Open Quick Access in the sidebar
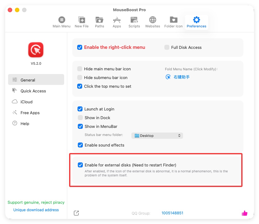The width and height of the screenshot is (259, 224). 36,91
